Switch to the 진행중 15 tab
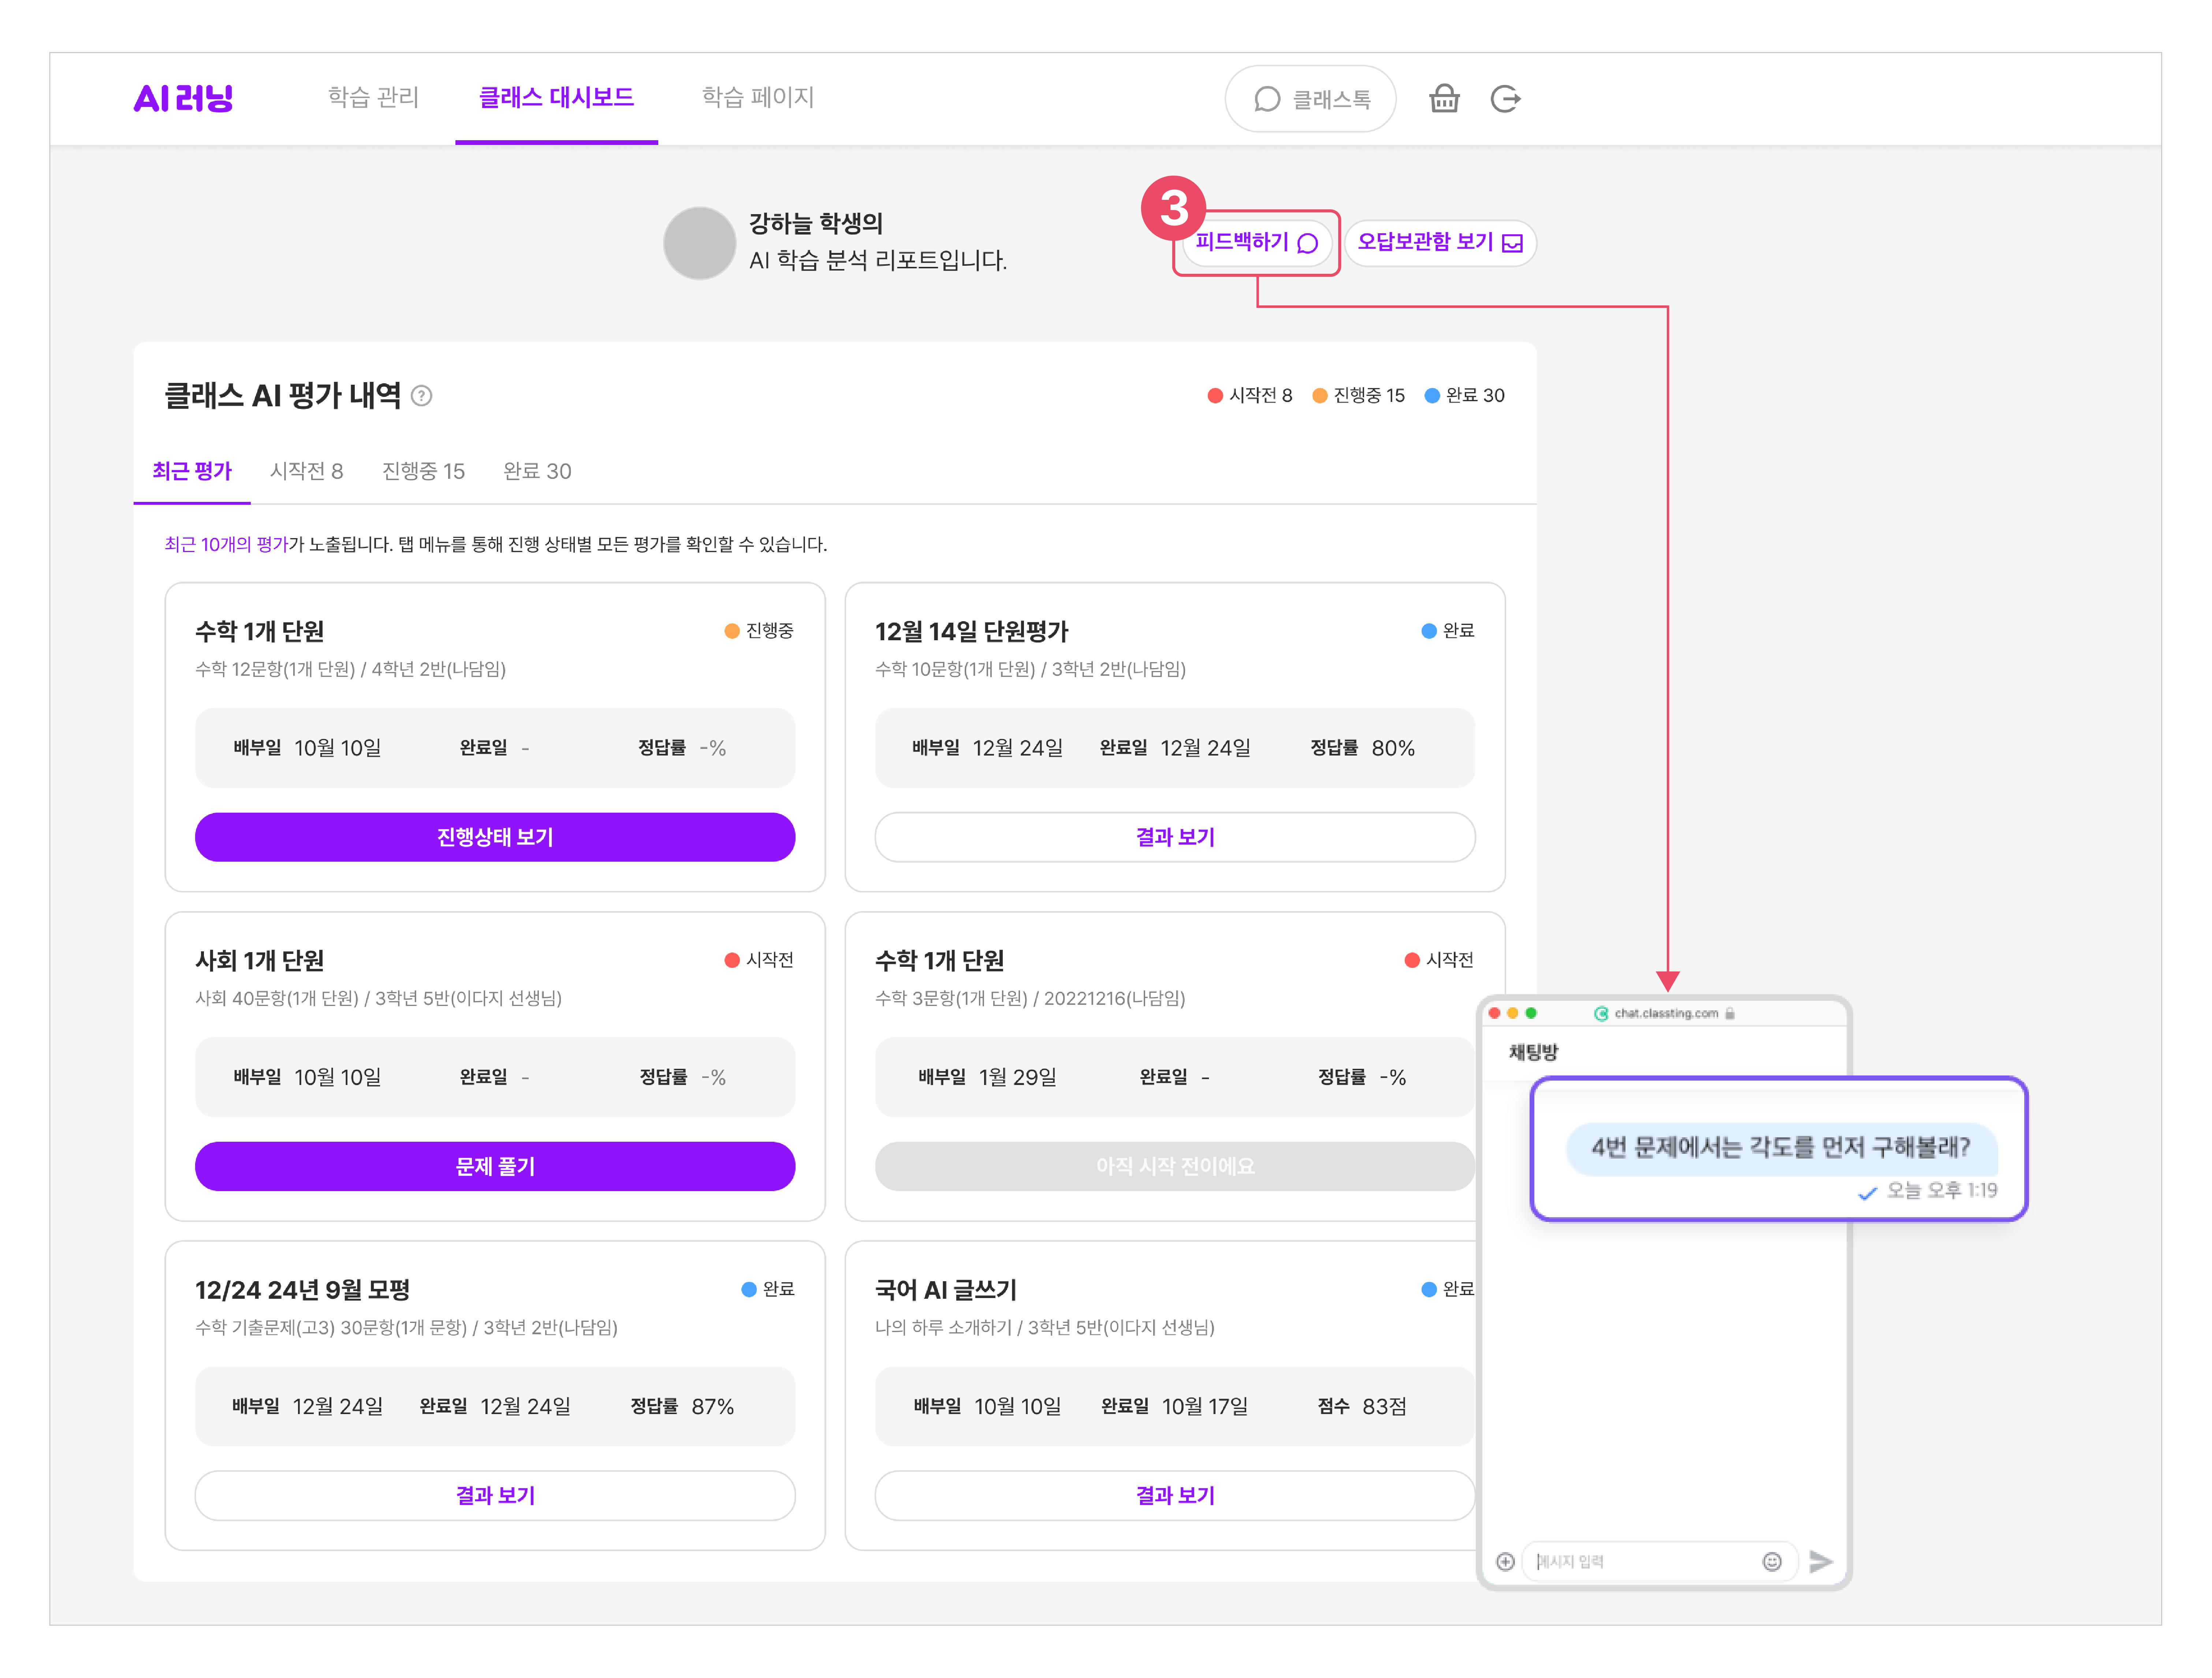 [x=424, y=471]
